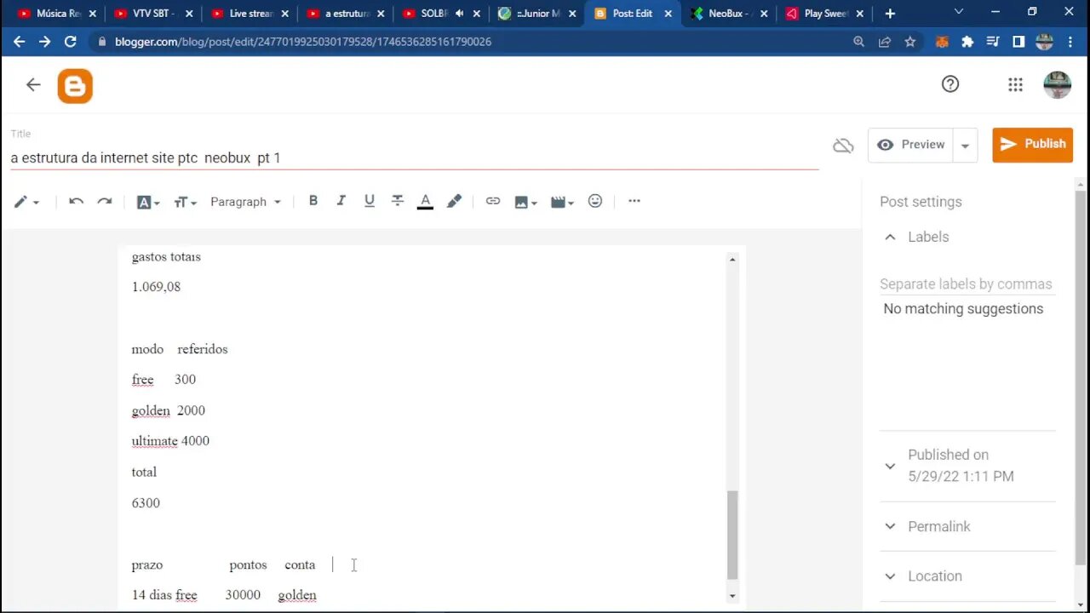
Task: Open the insert video menu
Action: [x=562, y=202]
